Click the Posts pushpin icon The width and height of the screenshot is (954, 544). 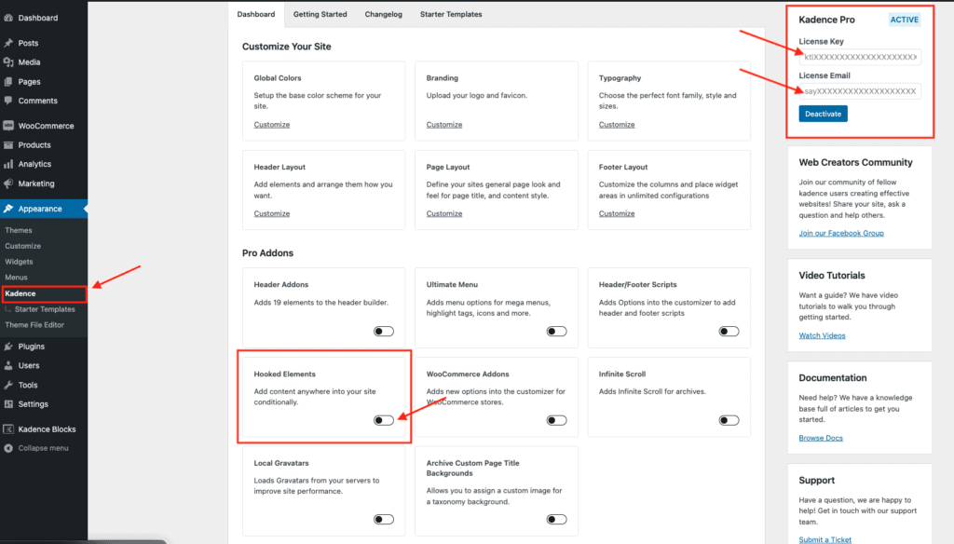click(8, 43)
